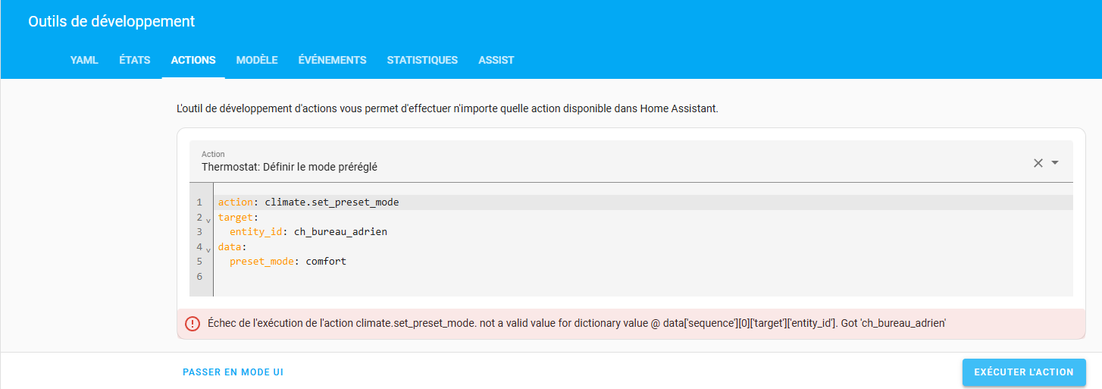Image resolution: width=1102 pixels, height=389 pixels.
Task: Open the ASSIST tab
Action: [x=496, y=60]
